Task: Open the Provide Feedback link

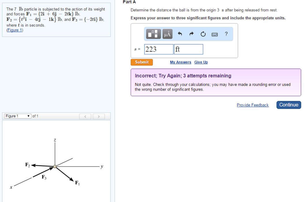Action: (252, 105)
